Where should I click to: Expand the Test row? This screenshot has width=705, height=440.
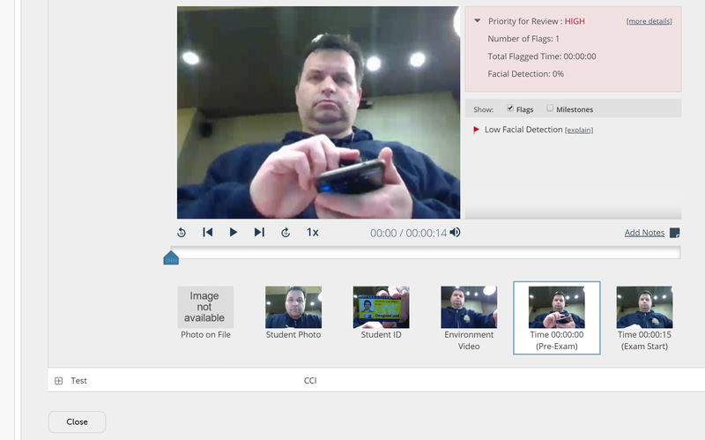[x=58, y=381]
